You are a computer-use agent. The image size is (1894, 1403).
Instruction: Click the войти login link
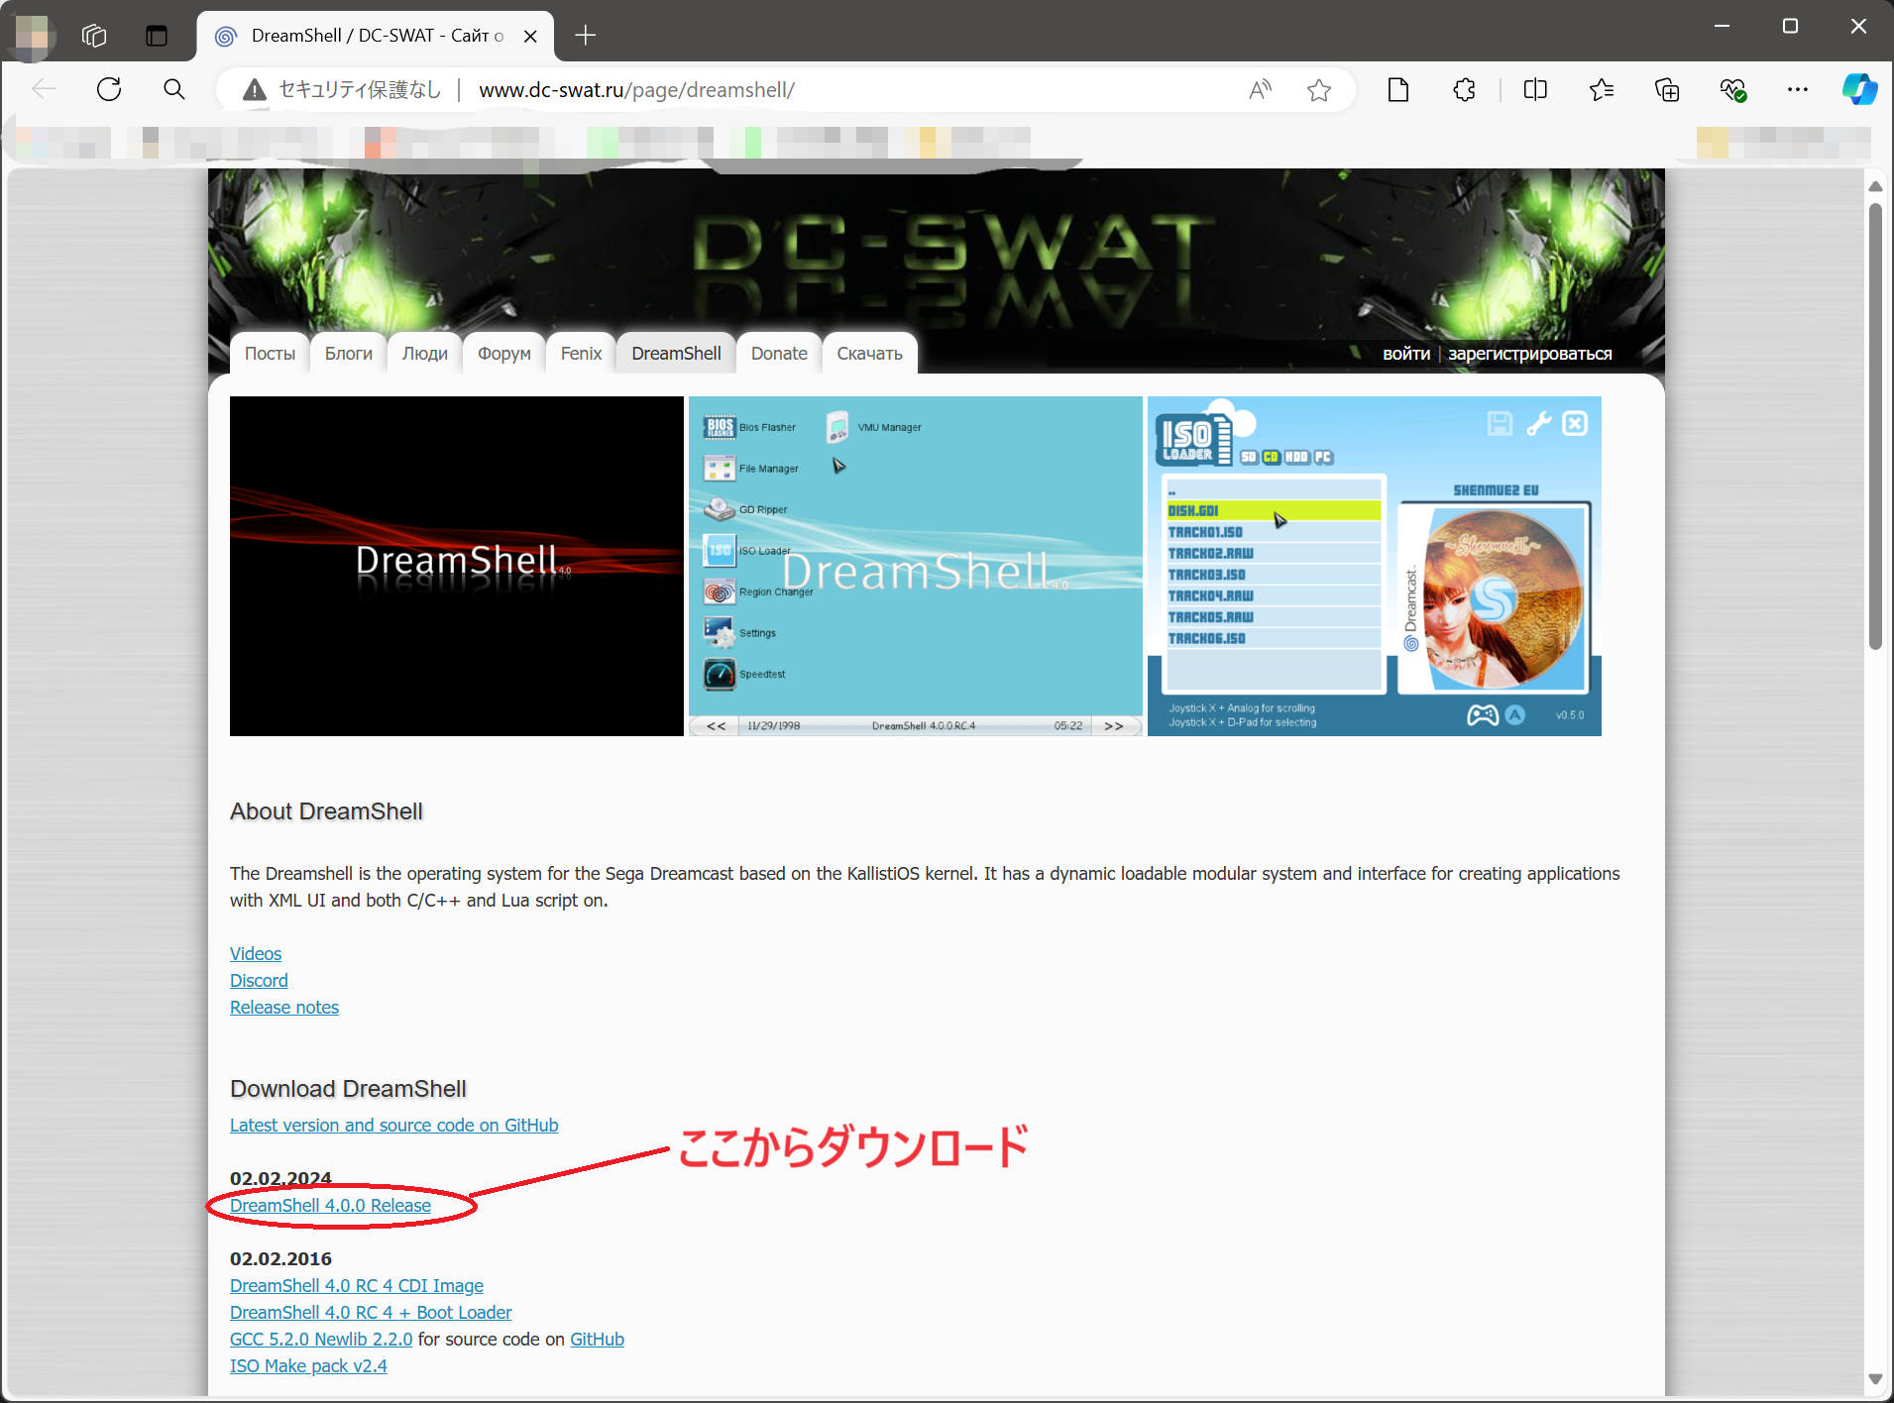[x=1406, y=354]
